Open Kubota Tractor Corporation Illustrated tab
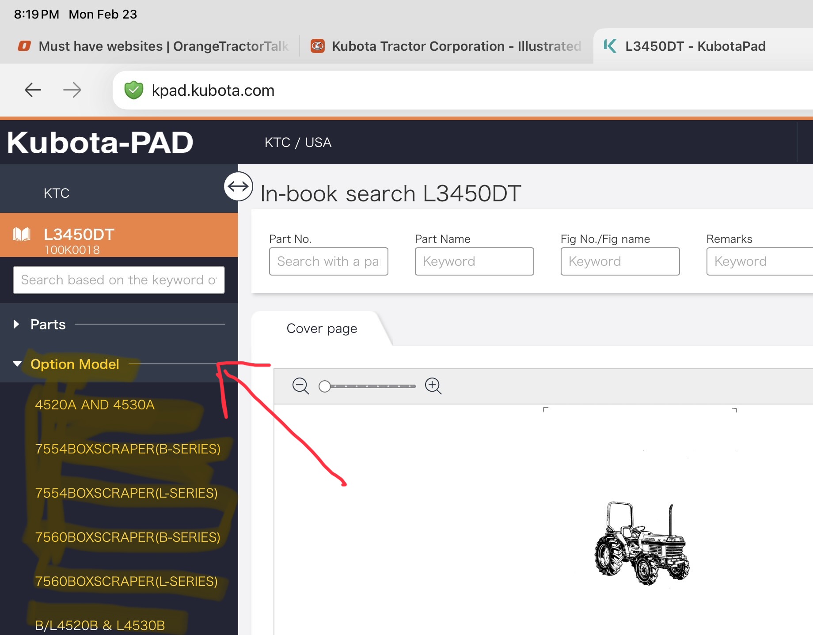This screenshot has width=813, height=635. click(446, 46)
